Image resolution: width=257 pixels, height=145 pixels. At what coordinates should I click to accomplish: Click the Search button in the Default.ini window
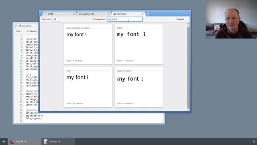(x=32, y=31)
